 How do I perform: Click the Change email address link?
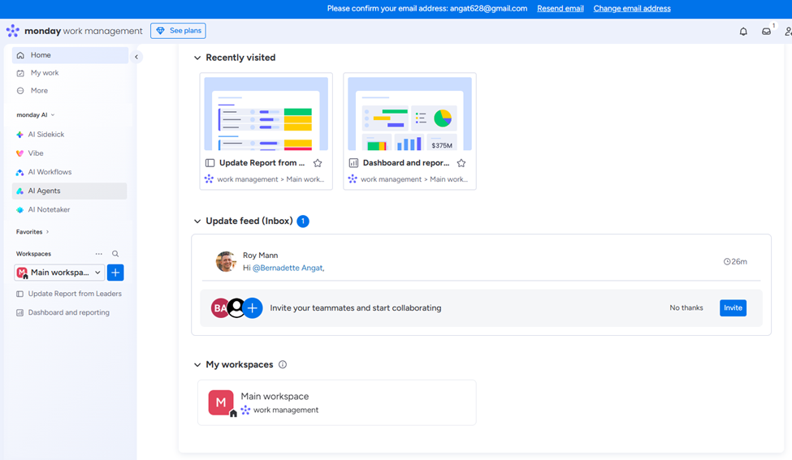(x=632, y=9)
